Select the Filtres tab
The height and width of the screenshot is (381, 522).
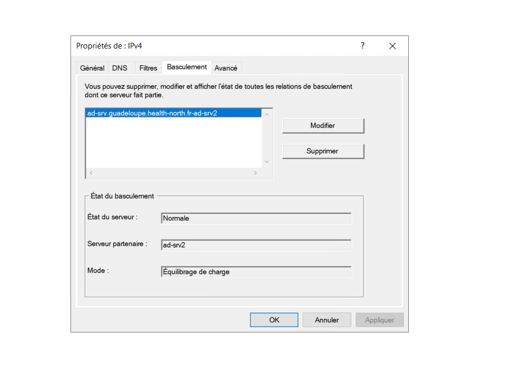click(x=148, y=68)
